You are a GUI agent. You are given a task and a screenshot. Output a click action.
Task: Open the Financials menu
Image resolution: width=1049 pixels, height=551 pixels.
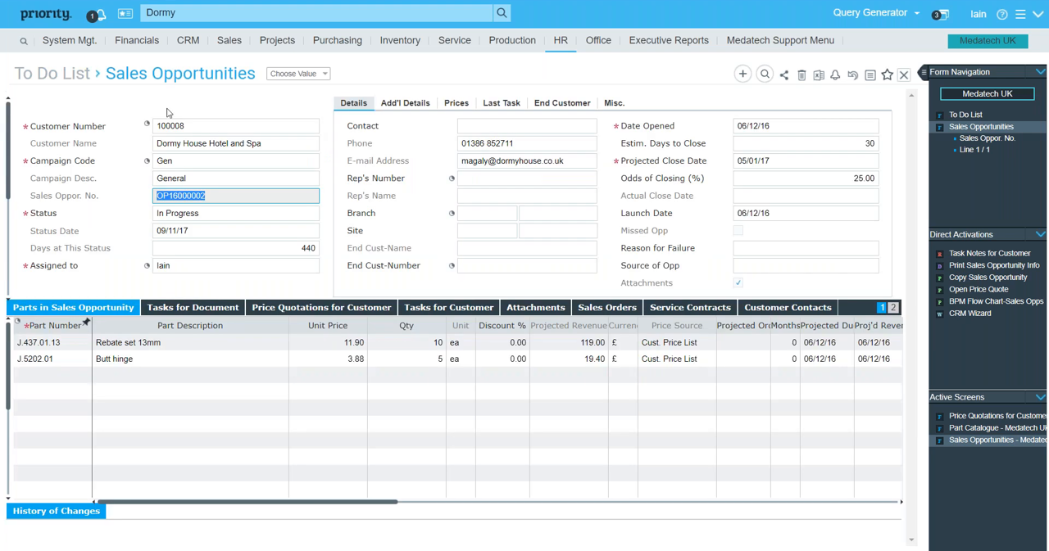[137, 40]
